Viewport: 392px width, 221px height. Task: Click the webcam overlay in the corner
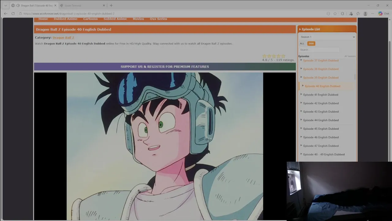point(339,191)
